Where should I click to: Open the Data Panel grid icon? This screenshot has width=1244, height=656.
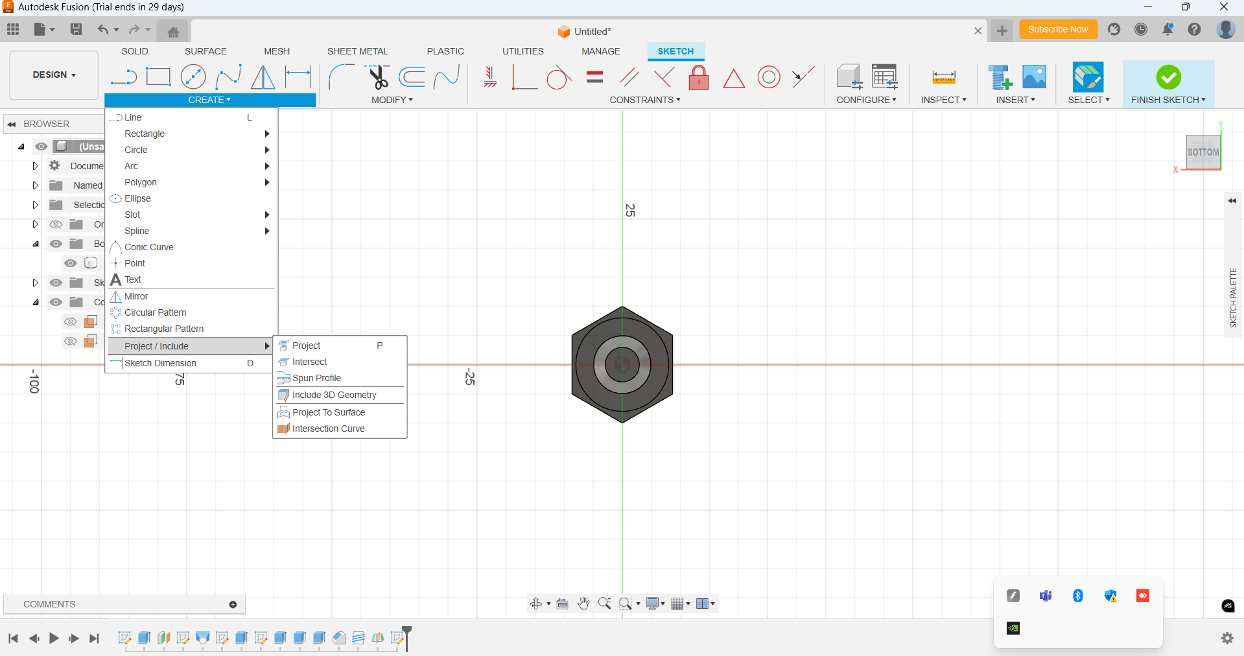coord(13,29)
